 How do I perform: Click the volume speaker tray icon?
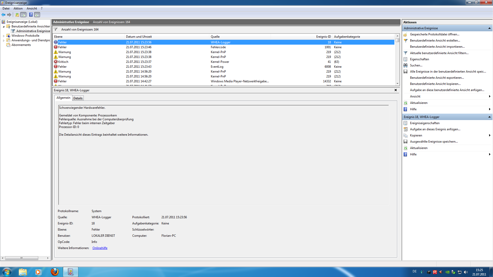(466, 272)
